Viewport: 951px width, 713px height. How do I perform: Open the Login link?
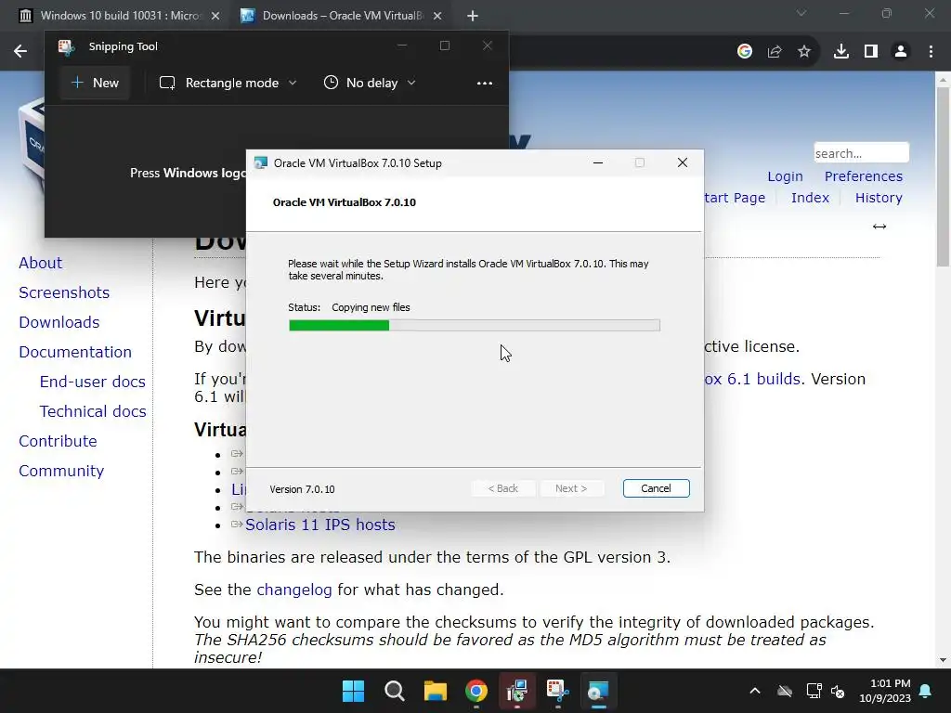[x=785, y=176]
